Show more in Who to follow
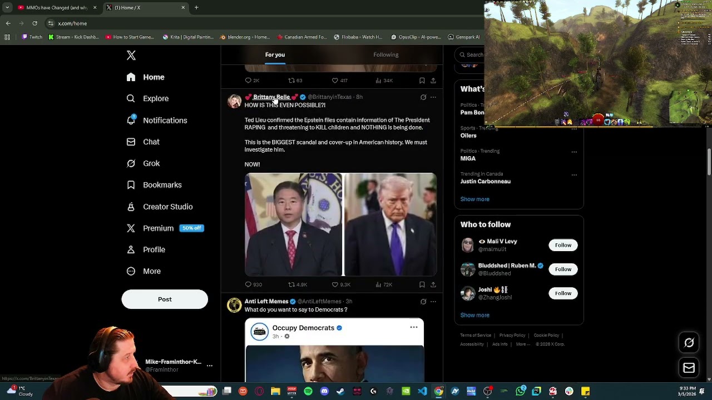The image size is (712, 400). 474,315
